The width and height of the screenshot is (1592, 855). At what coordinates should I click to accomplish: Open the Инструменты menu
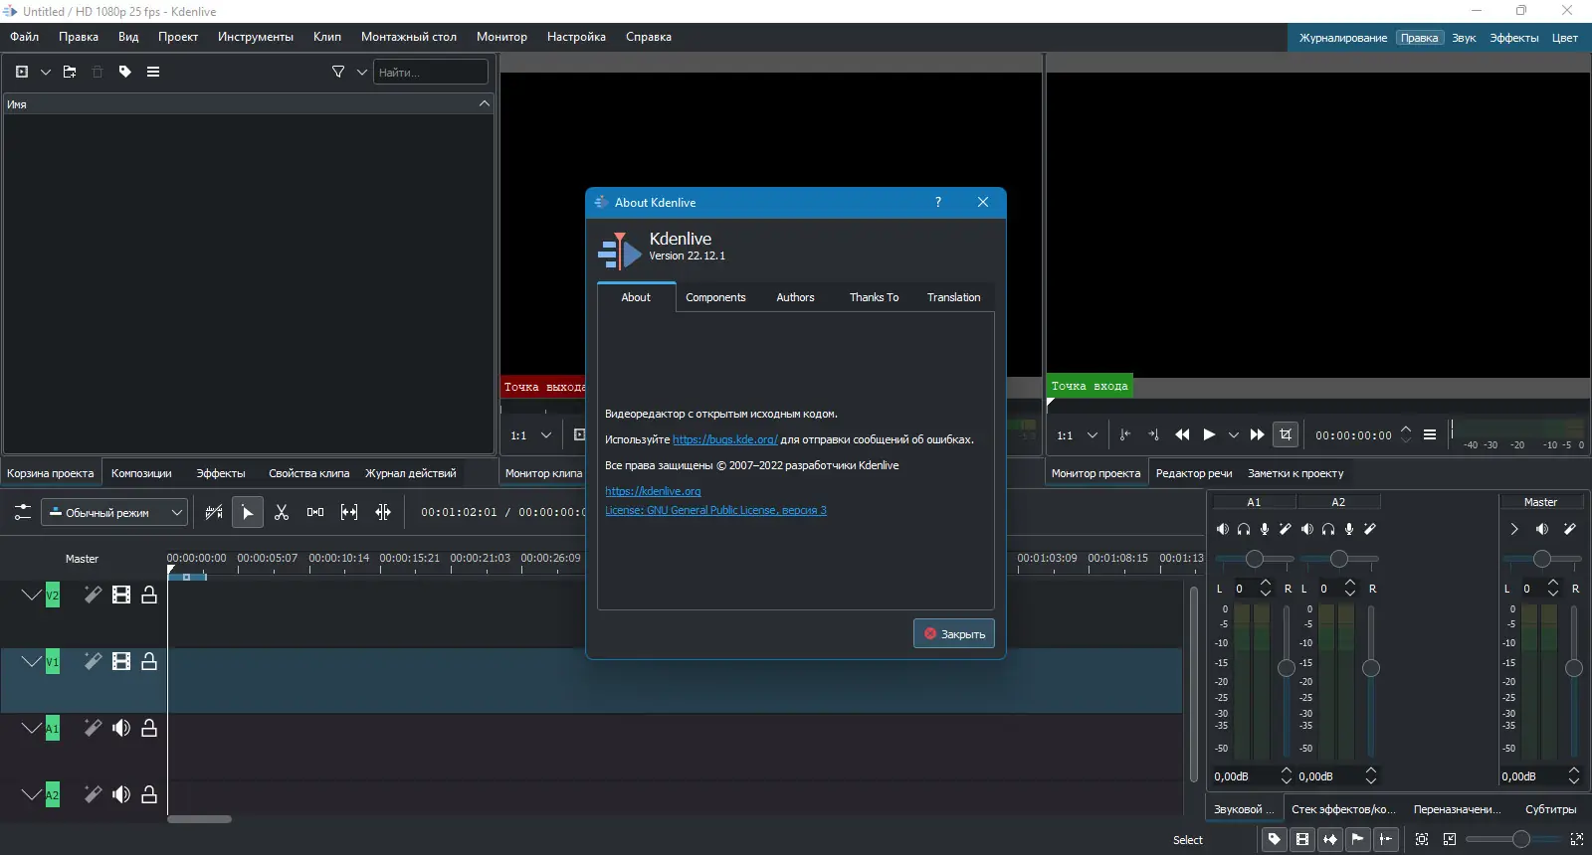point(256,37)
